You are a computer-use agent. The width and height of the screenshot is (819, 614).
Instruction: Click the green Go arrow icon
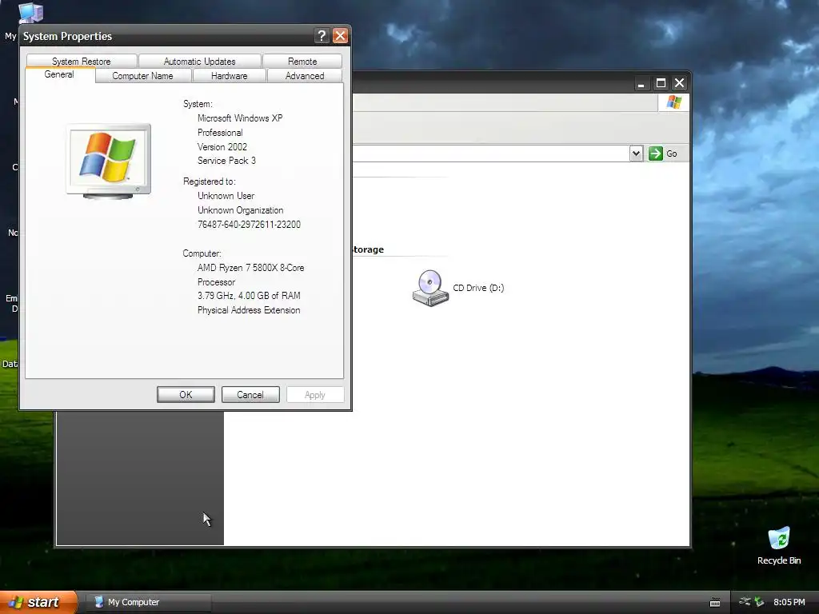click(656, 153)
